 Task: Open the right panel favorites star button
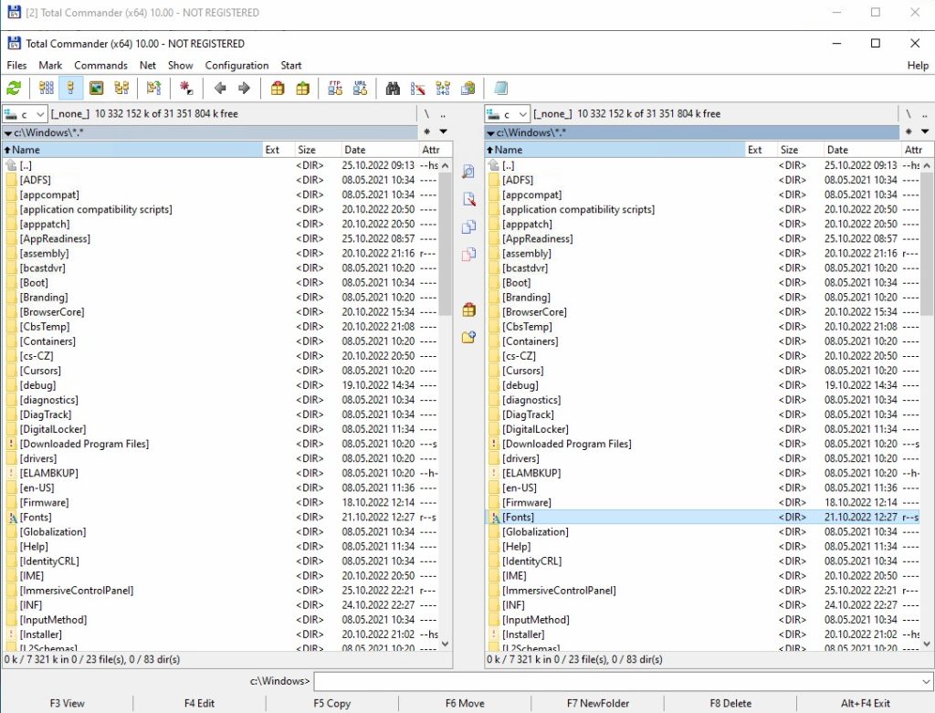click(x=909, y=131)
